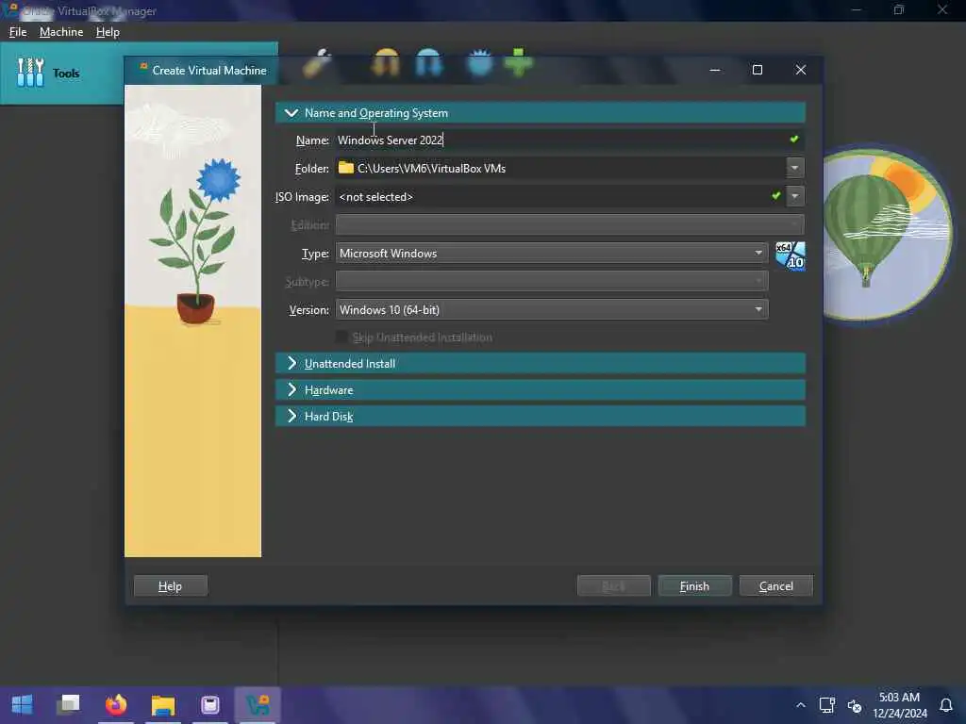Click the purple disk app taskbar icon
Viewport: 966px width, 724px height.
click(210, 704)
